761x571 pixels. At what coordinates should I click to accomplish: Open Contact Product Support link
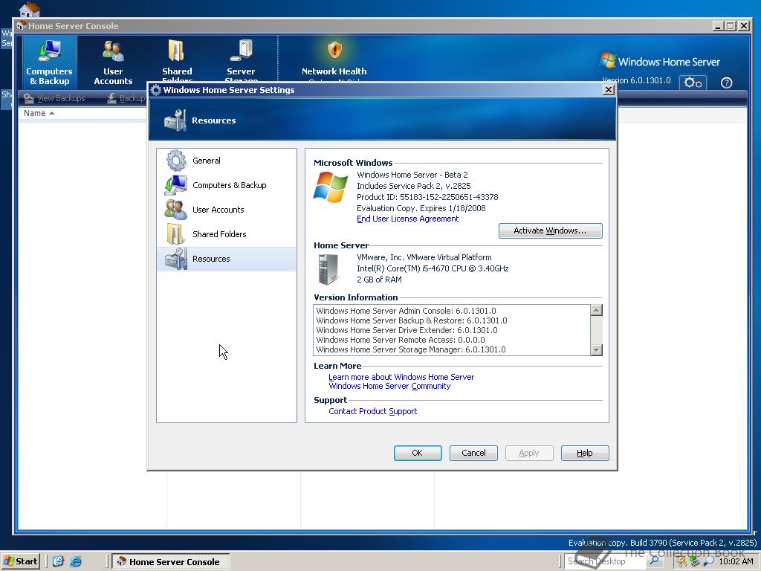coord(373,411)
